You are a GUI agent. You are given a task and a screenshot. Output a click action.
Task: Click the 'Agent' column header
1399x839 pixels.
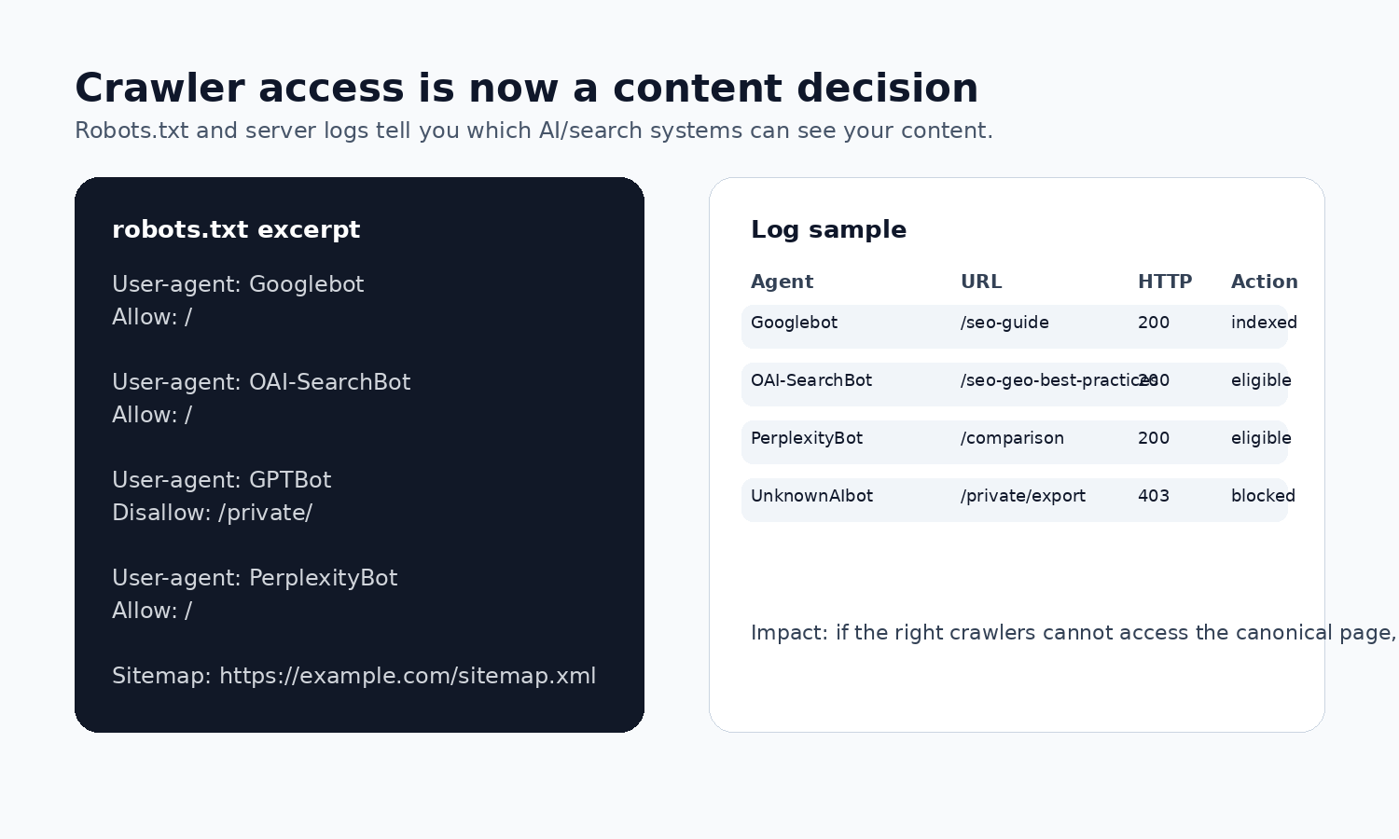[x=782, y=282]
